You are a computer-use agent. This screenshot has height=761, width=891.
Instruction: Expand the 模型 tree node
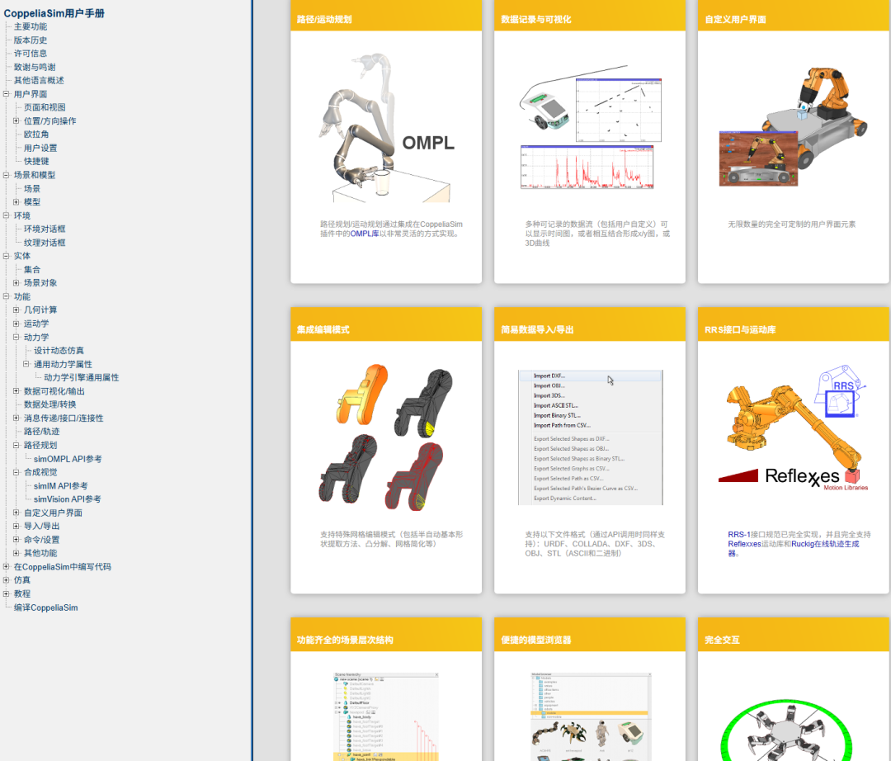16,201
